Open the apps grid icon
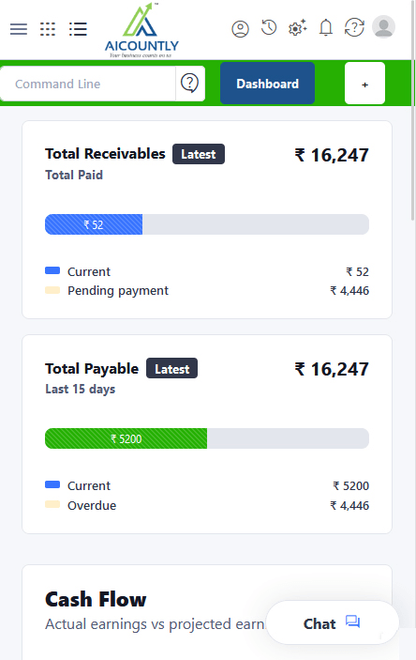Viewport: 416px width, 660px height. [x=48, y=29]
